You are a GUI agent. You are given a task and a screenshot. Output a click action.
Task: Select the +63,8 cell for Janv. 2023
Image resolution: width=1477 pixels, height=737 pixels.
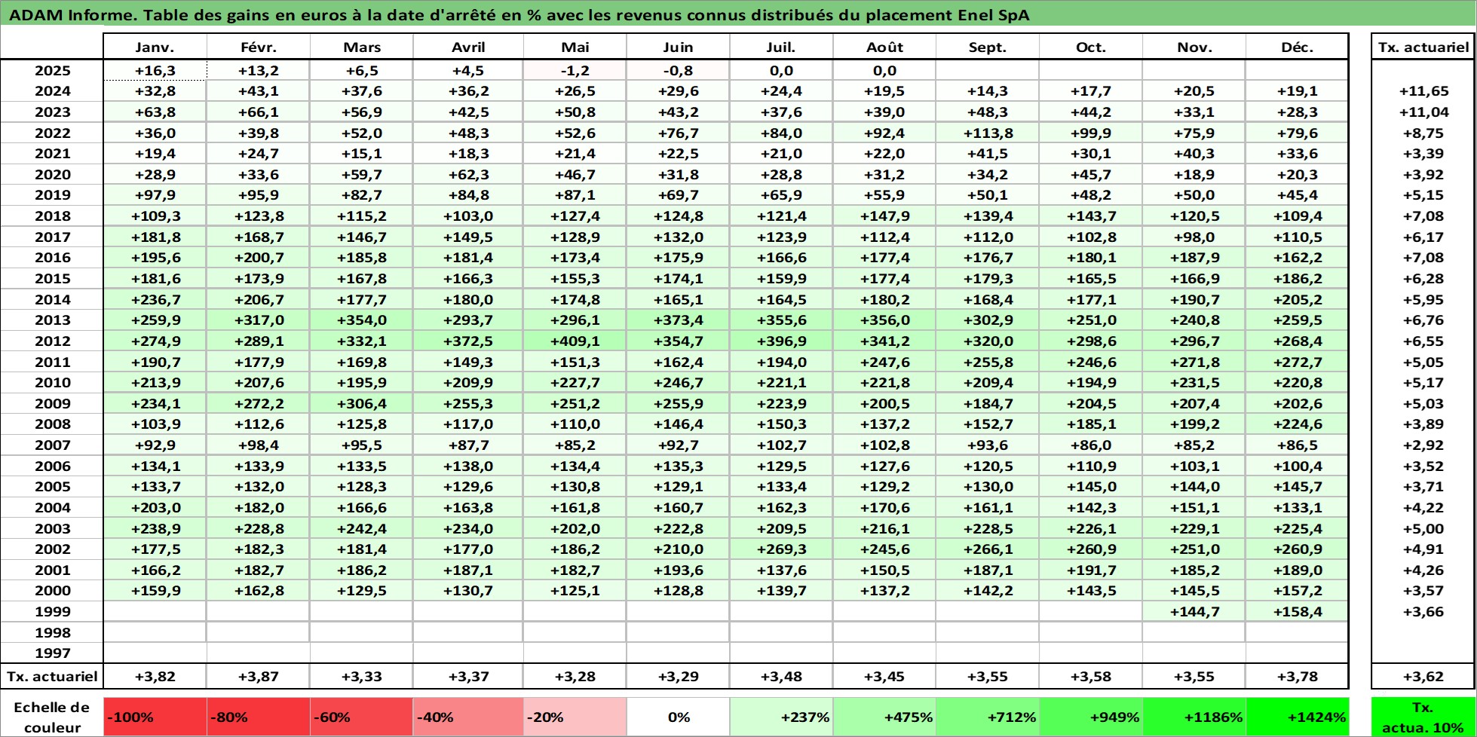pyautogui.click(x=155, y=112)
